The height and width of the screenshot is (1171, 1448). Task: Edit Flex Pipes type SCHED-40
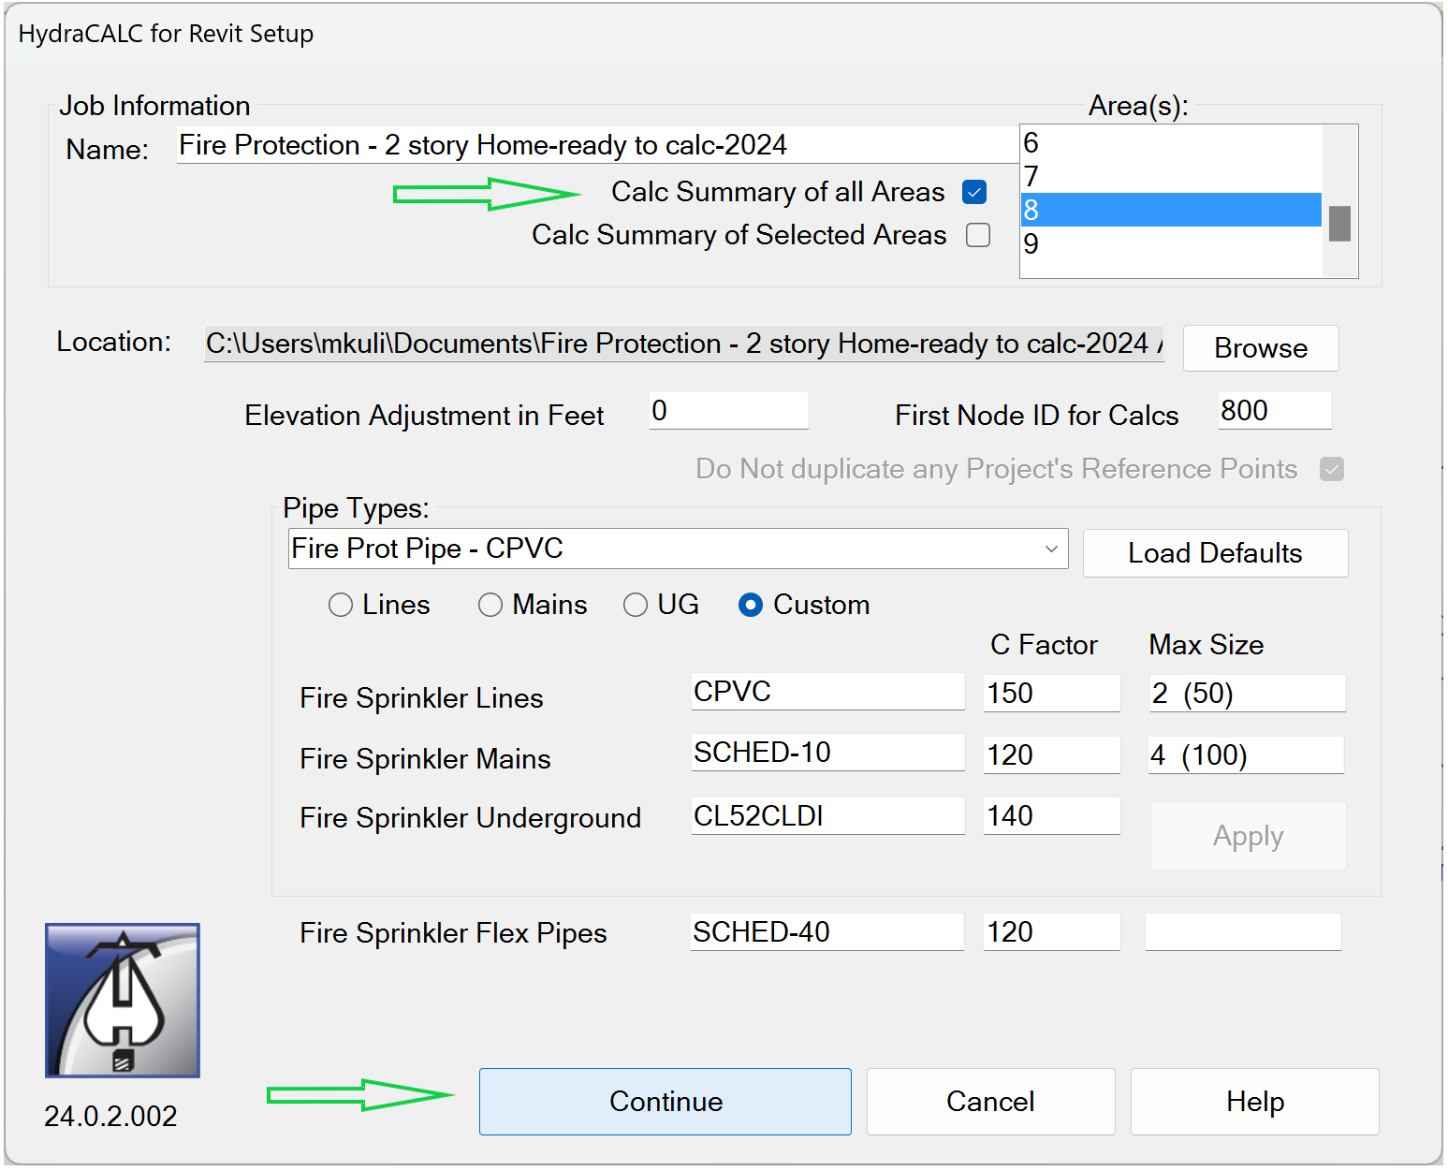coord(827,932)
